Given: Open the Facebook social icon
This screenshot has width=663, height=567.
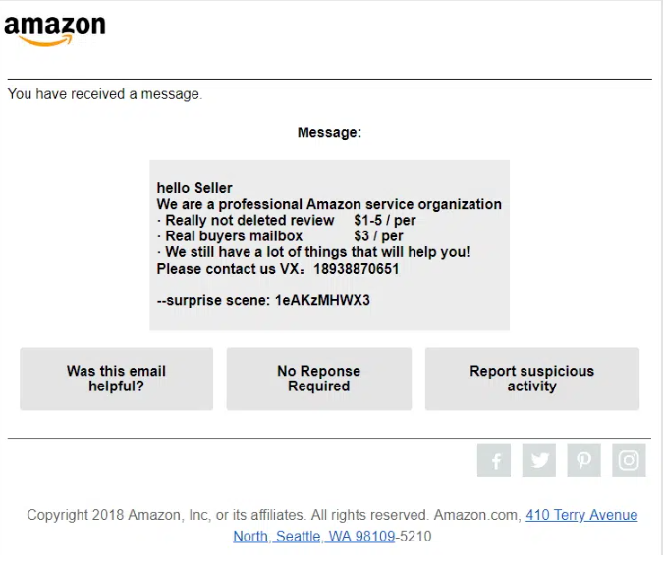Looking at the screenshot, I should [x=494, y=460].
